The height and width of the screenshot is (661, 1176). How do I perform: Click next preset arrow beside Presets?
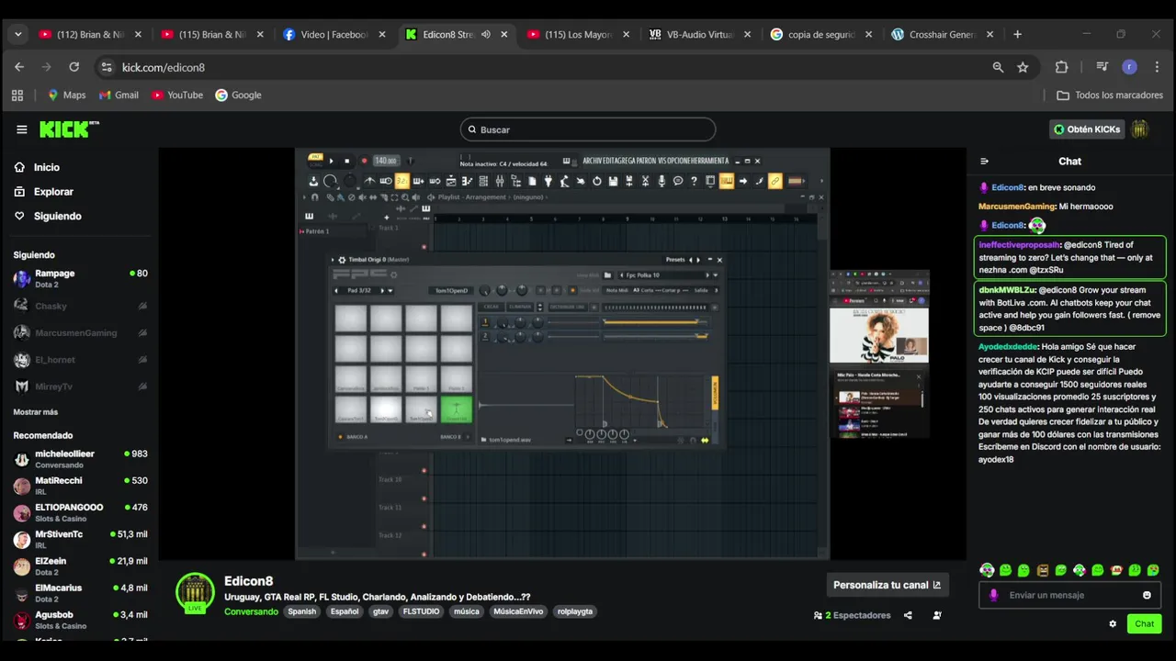pyautogui.click(x=698, y=260)
